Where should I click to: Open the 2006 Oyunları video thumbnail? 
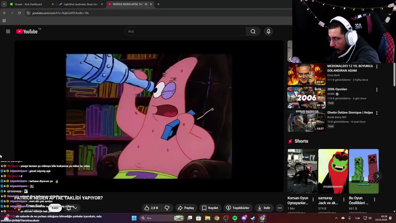[x=306, y=98]
